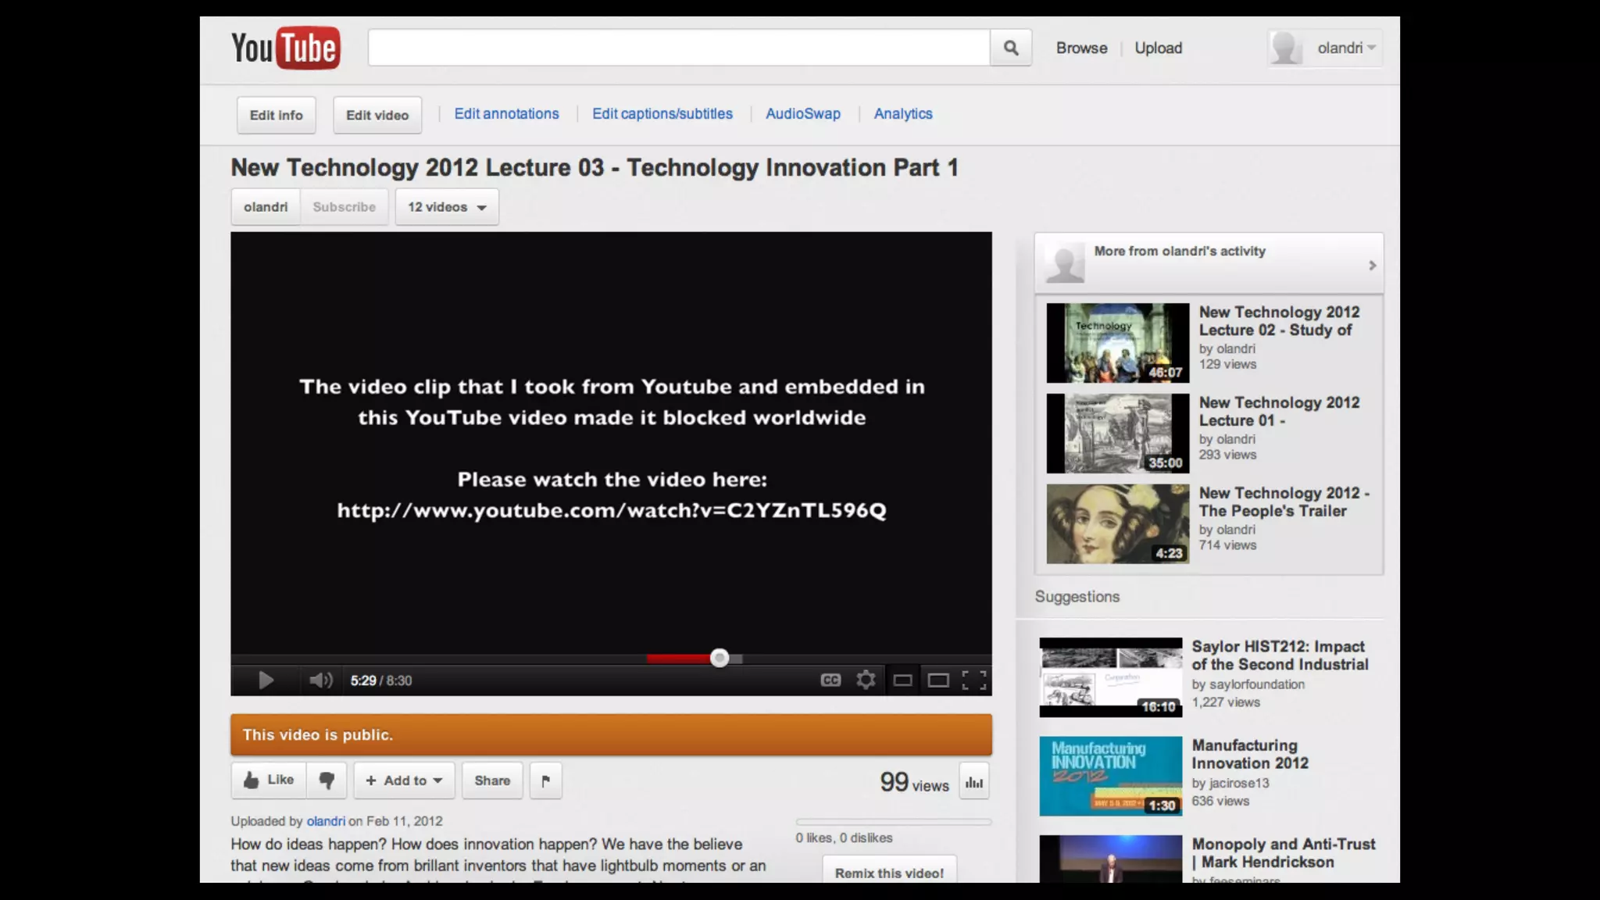Mute the video volume speaker icon
This screenshot has width=1600, height=900.
pyautogui.click(x=320, y=680)
